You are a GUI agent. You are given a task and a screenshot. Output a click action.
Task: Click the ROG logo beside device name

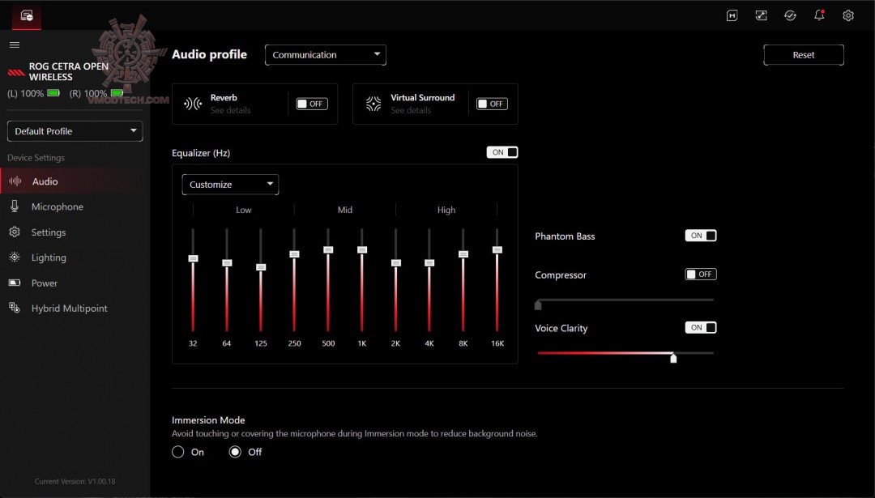(15, 73)
